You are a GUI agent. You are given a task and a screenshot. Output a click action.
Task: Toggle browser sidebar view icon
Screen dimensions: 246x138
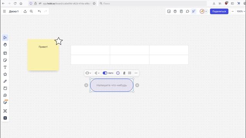[x=232, y=3]
